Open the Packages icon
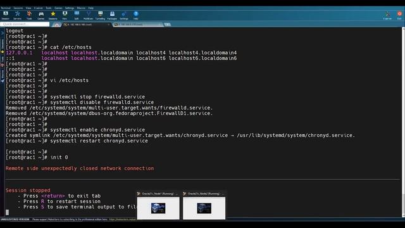The height and width of the screenshot is (228, 405). click(112, 15)
